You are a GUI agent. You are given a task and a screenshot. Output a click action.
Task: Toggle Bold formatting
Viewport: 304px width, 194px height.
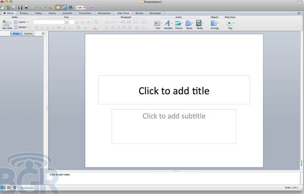point(37,28)
